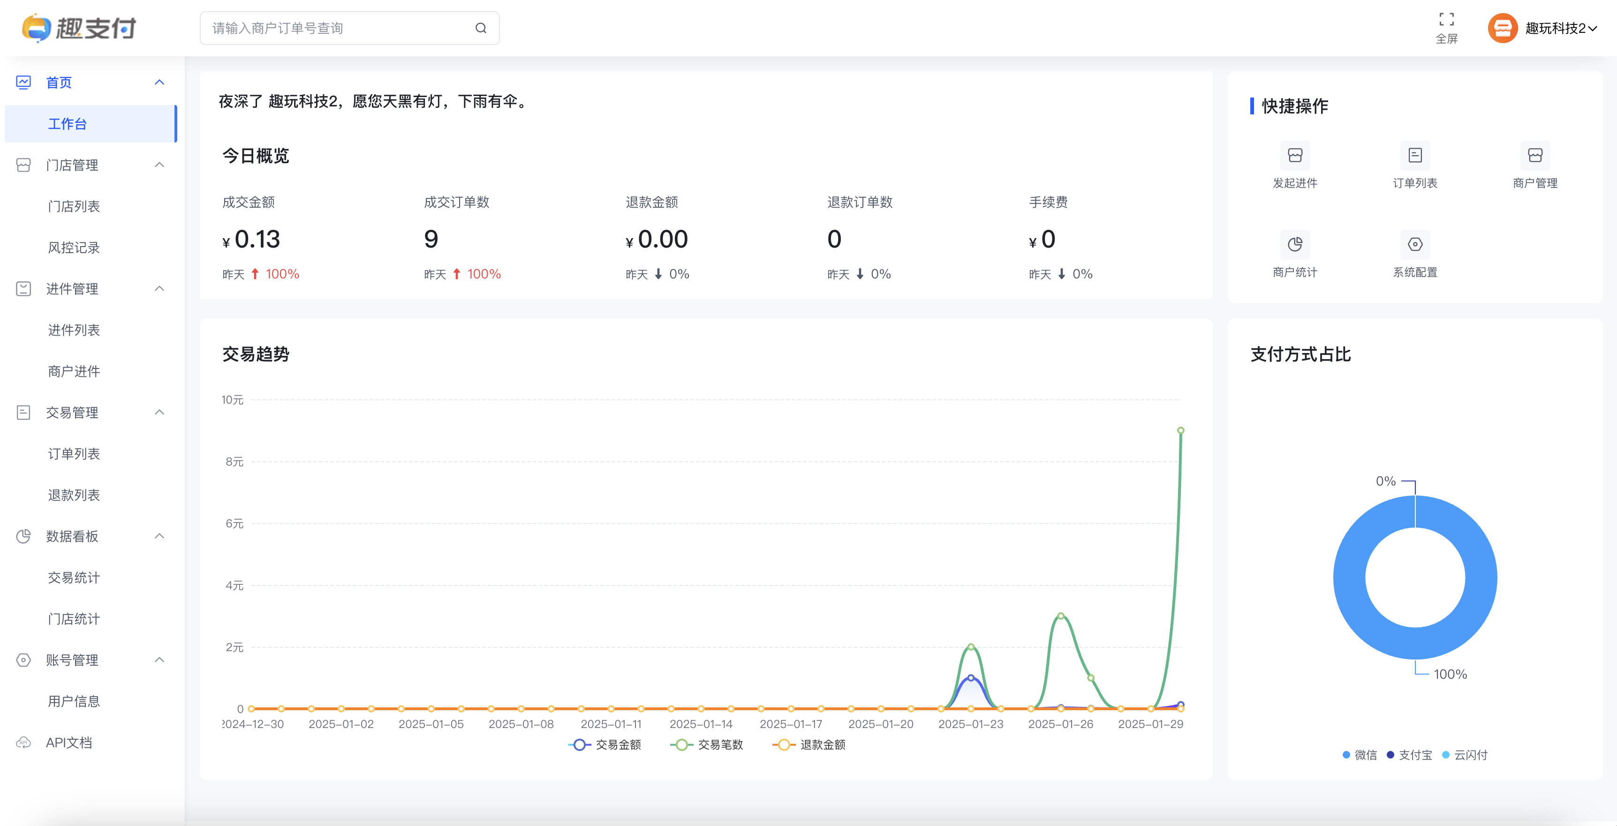Click the 2025-01-29 transaction count peak point

pyautogui.click(x=1181, y=430)
